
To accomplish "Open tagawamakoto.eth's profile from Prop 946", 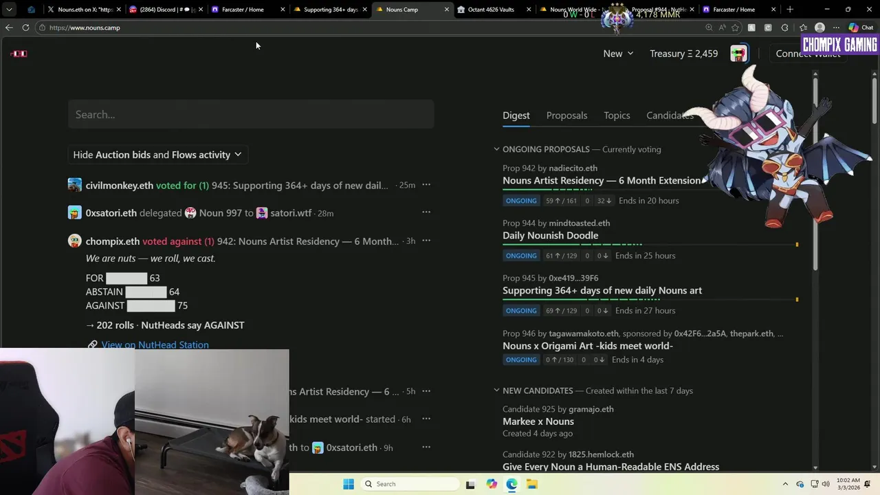I will (x=584, y=333).
